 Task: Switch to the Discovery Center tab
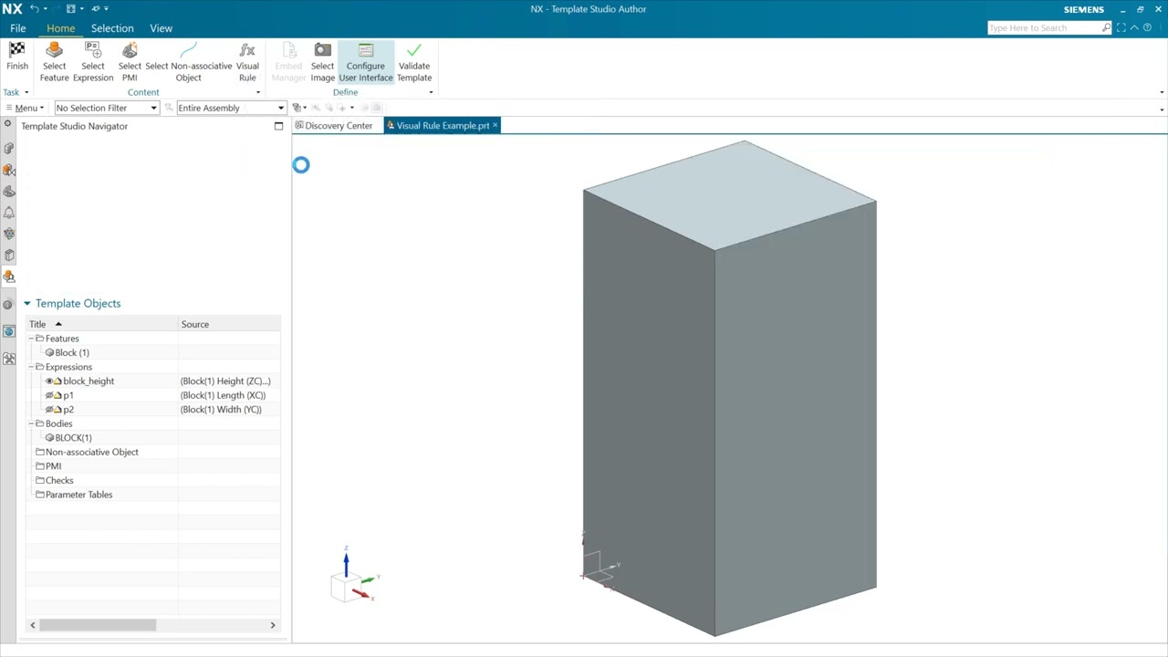[334, 126]
